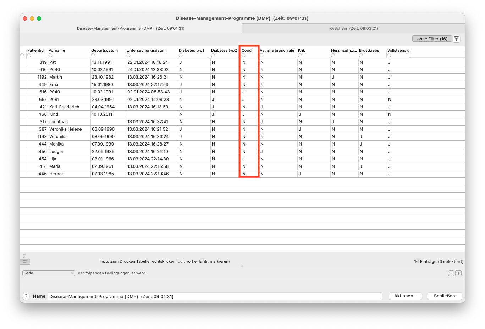Select the row for patient Erna

tap(242, 85)
